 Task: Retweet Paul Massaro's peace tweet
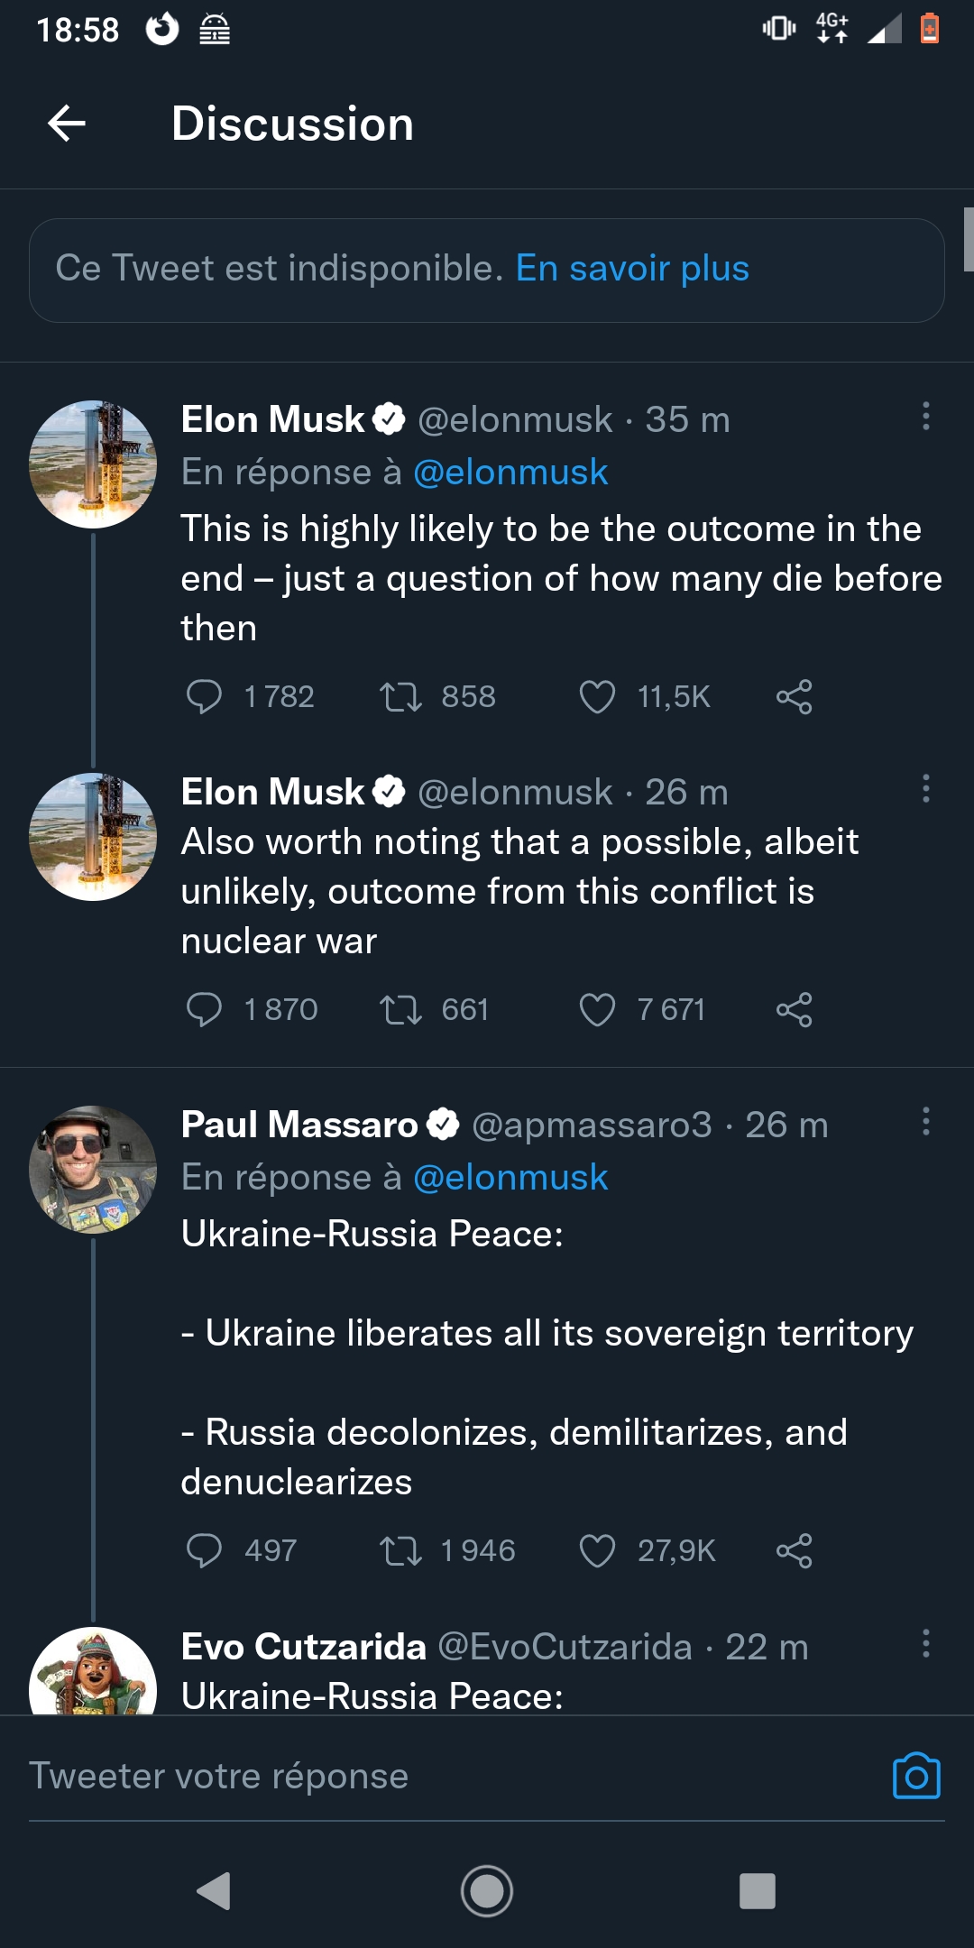tap(400, 1551)
